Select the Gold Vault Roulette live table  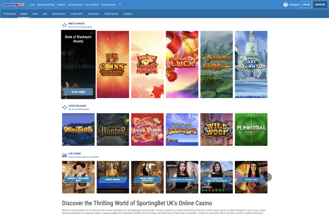coord(147,177)
